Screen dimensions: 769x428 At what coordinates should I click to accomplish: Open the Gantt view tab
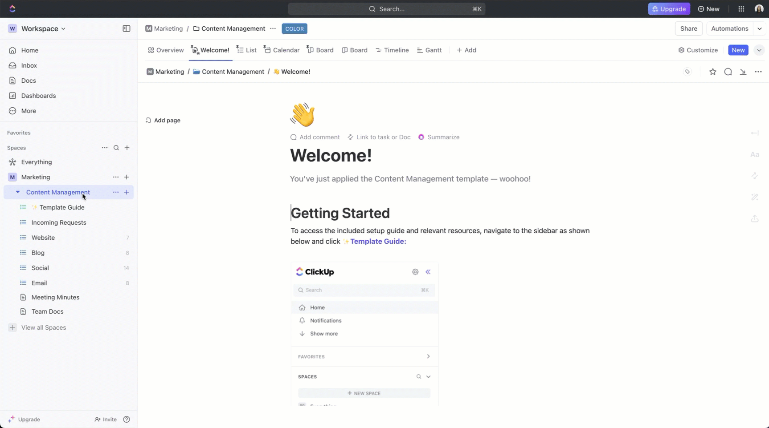pos(433,50)
